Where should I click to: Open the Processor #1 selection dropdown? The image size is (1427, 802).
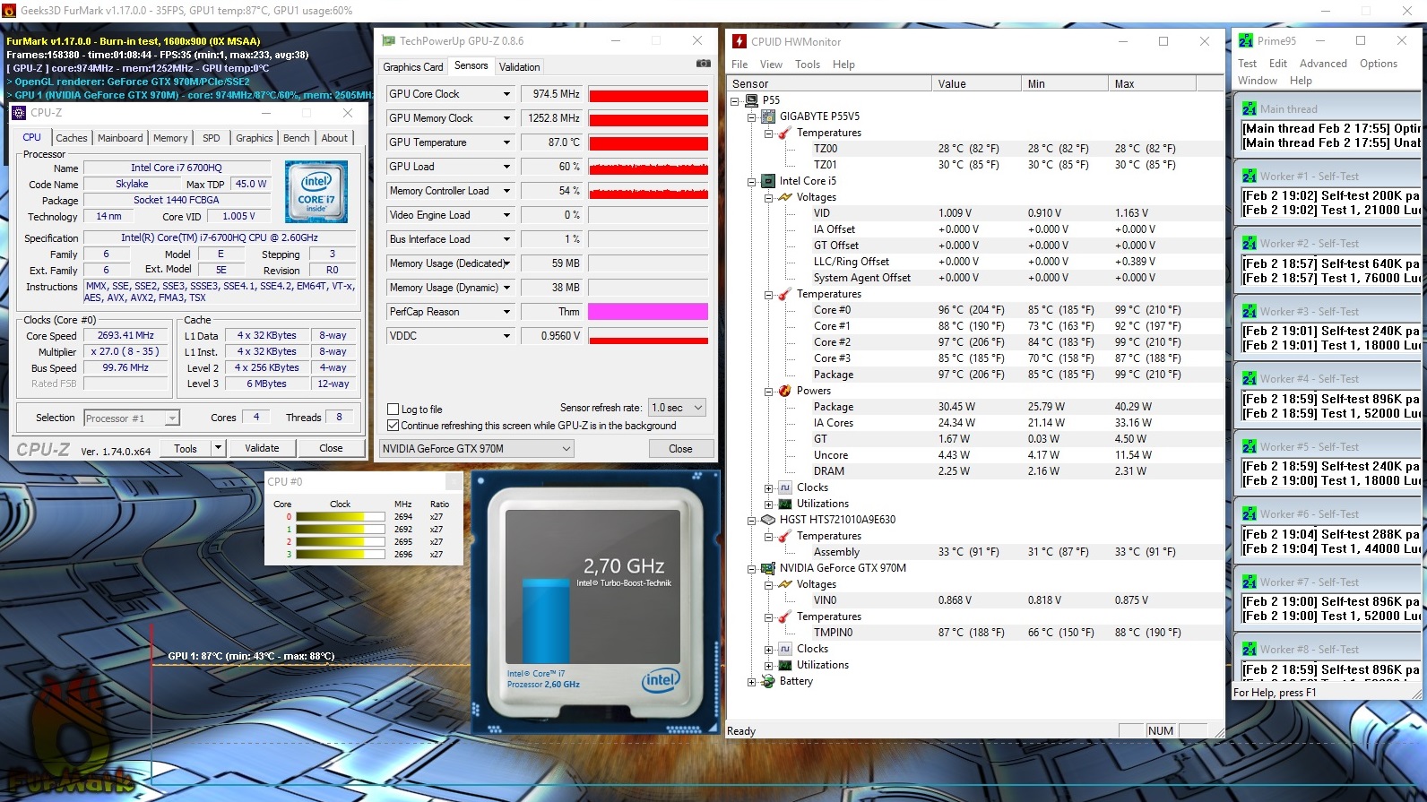point(172,418)
